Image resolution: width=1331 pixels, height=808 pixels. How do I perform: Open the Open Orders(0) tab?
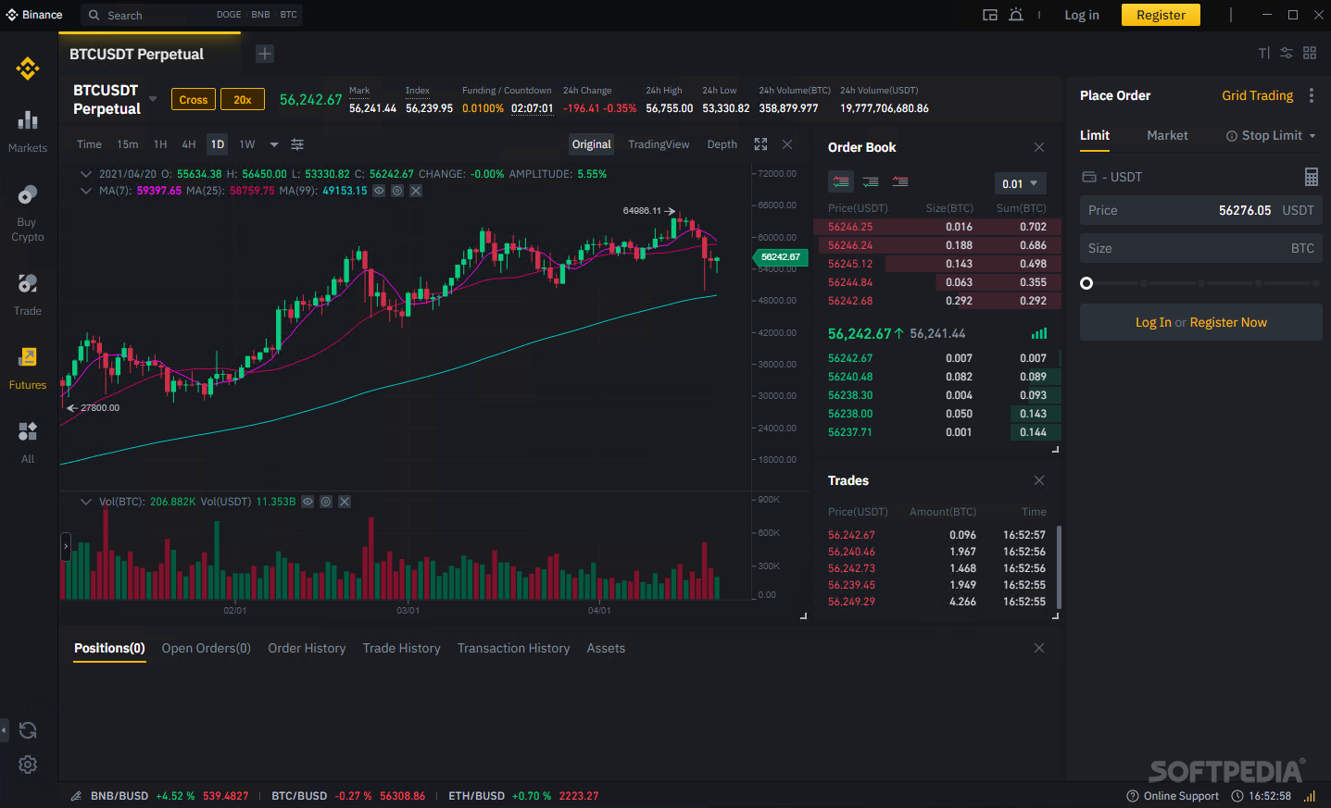pyautogui.click(x=207, y=648)
